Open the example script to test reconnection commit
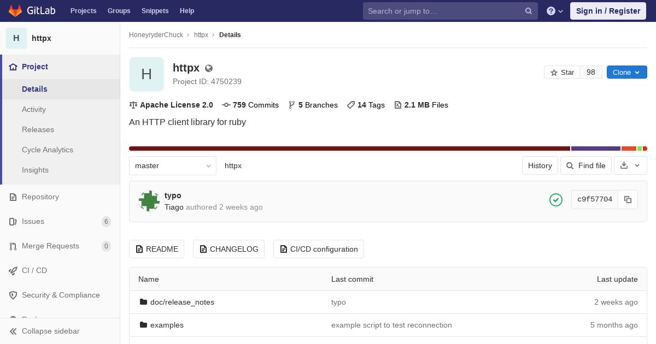 click(391, 325)
